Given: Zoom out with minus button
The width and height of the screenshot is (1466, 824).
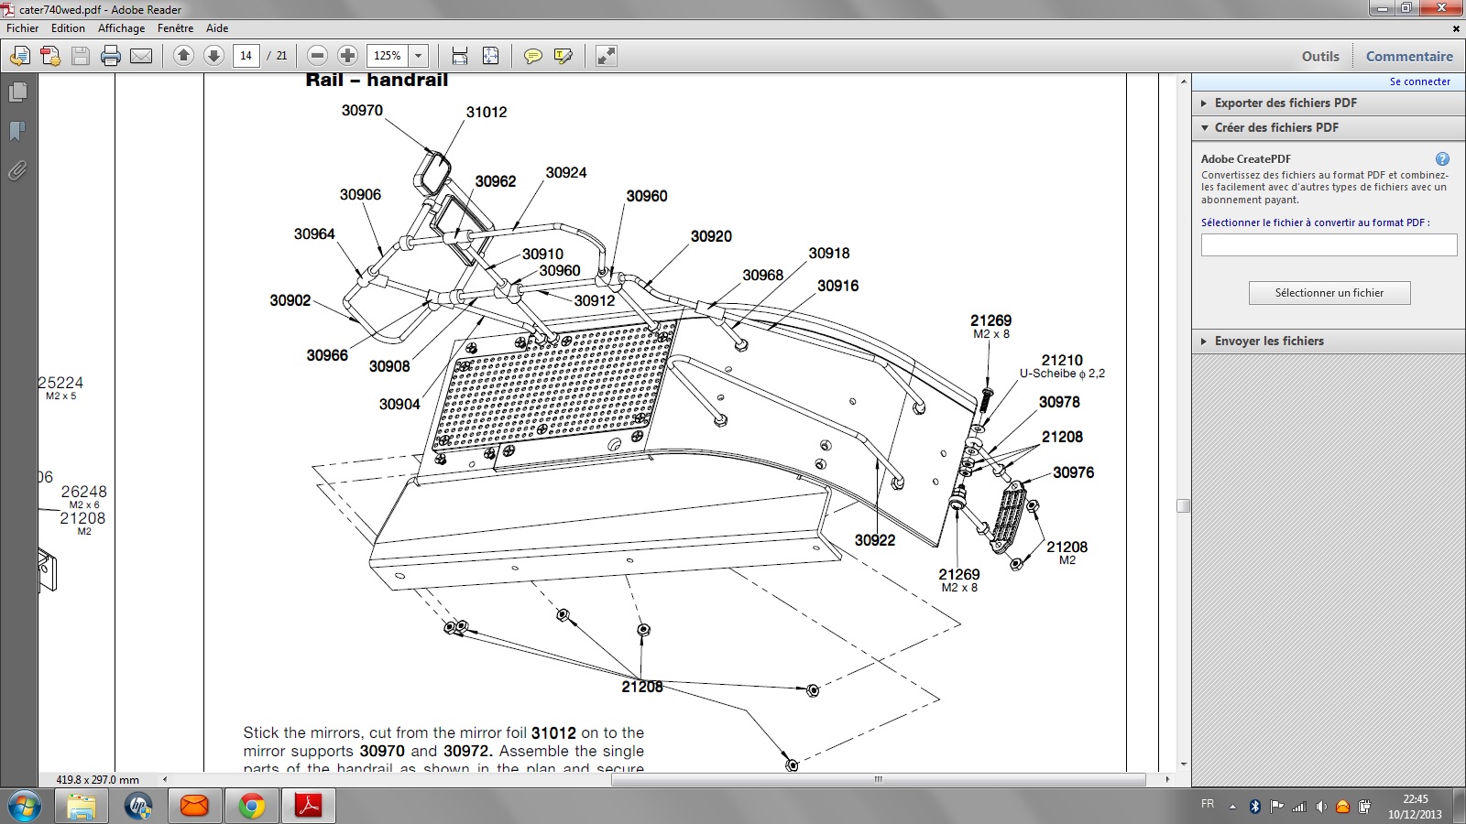Looking at the screenshot, I should (x=317, y=56).
